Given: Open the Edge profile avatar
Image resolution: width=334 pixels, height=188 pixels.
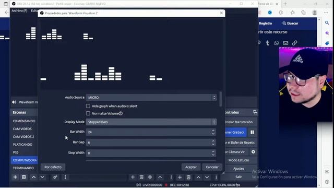Looking at the screenshot, I should tap(315, 13).
